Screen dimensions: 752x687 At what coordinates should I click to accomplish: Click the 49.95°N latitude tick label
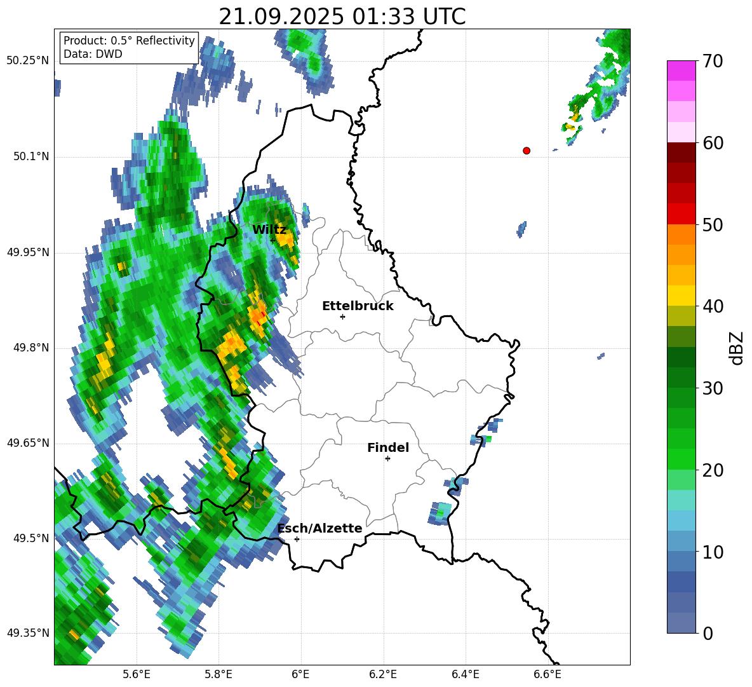point(28,252)
